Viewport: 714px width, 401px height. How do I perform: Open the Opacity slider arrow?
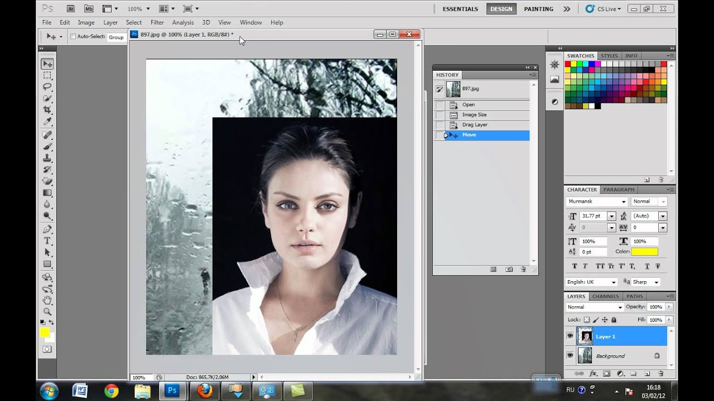(669, 307)
